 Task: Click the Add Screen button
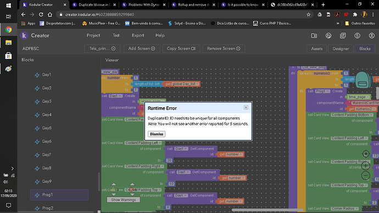coord(142,48)
